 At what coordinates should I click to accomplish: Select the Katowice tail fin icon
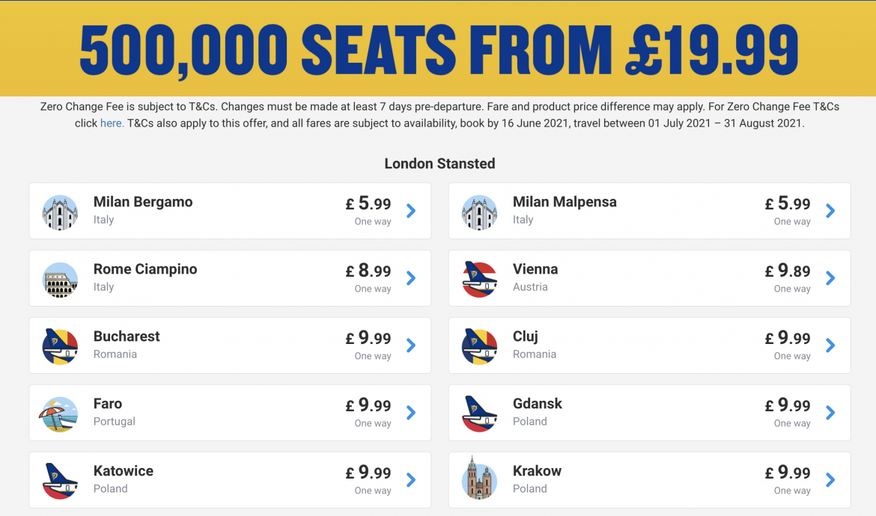[60, 480]
